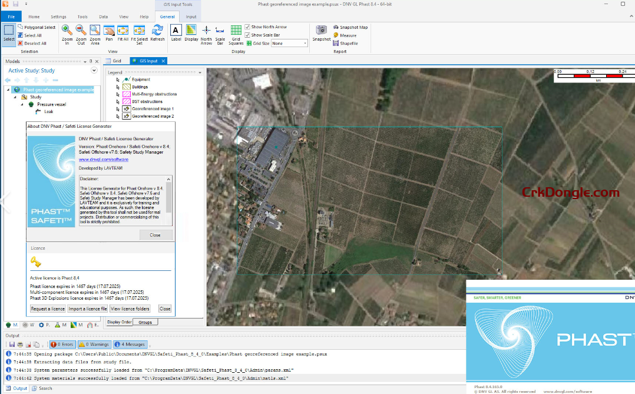
Task: Take a Snapshot with camera icon
Action: pyautogui.click(x=322, y=33)
